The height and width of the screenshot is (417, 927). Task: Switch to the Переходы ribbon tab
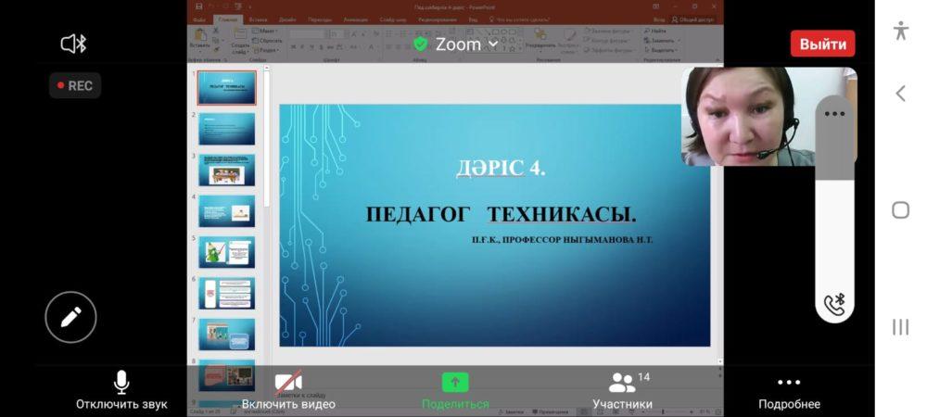pos(321,20)
